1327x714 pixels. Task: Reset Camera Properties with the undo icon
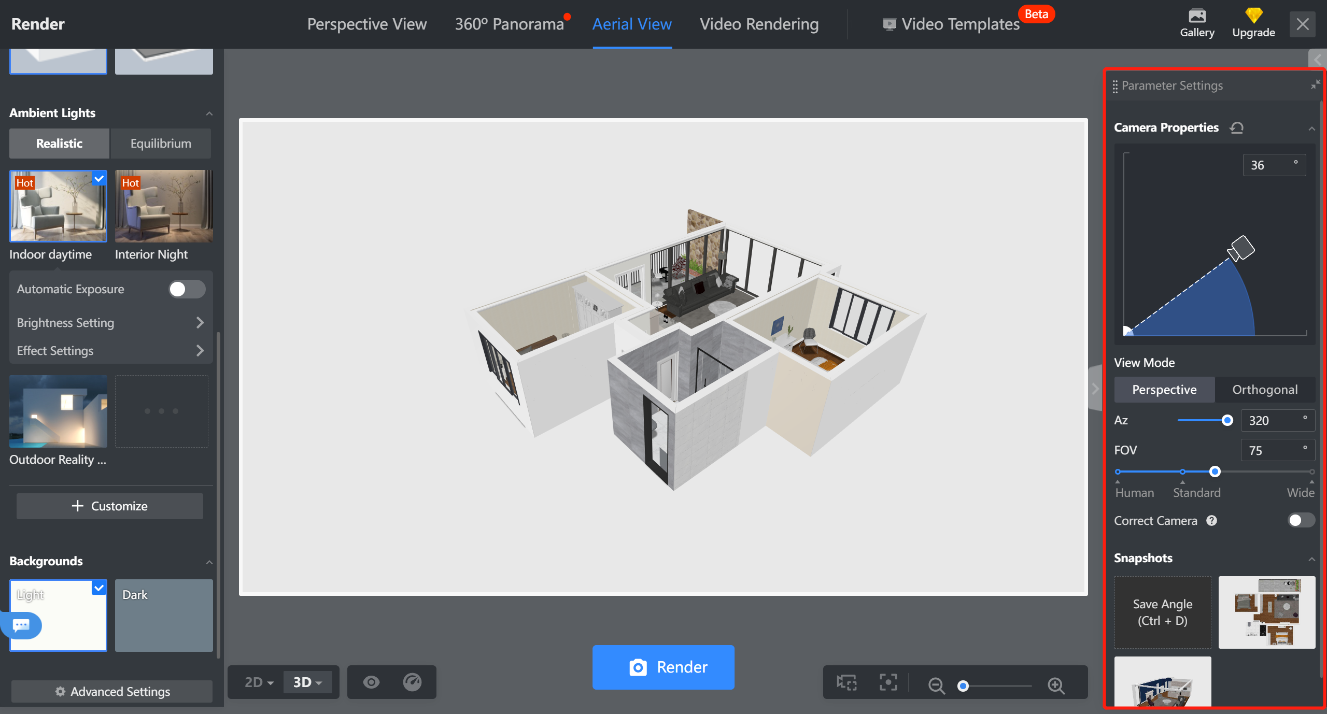(x=1237, y=127)
